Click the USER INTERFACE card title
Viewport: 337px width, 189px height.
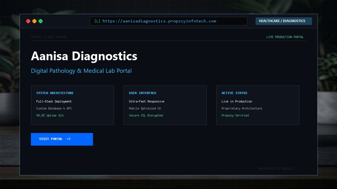143,93
